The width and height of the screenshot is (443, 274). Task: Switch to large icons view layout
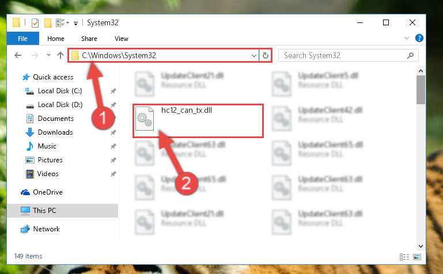click(417, 257)
